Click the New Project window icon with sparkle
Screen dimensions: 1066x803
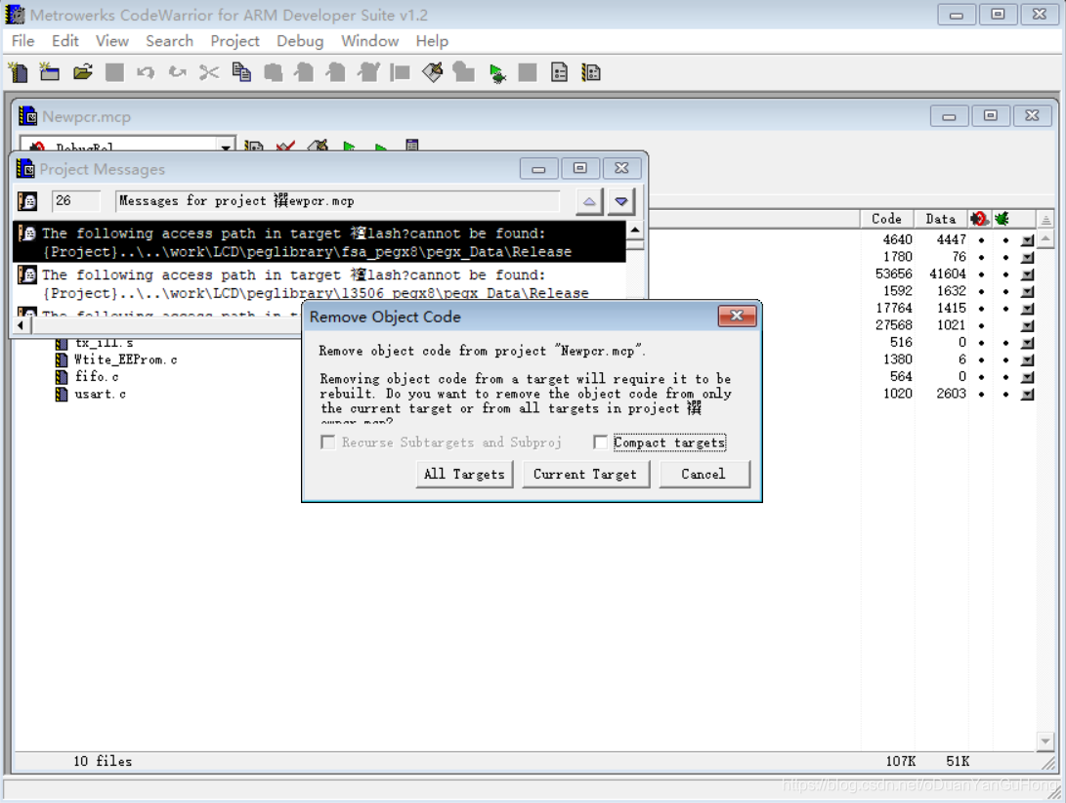pos(49,72)
